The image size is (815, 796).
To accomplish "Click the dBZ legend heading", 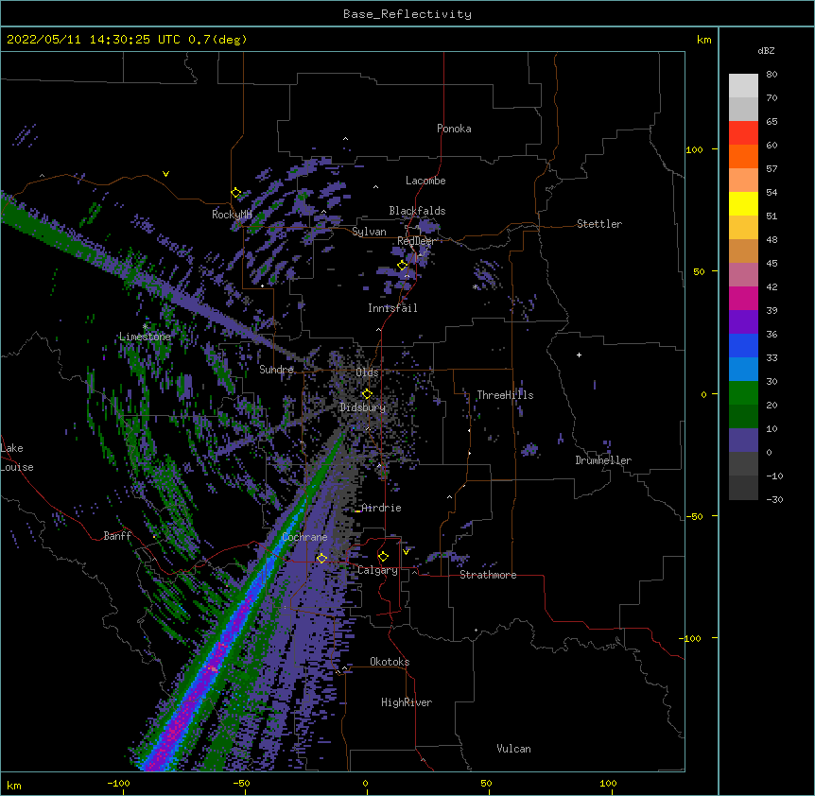I will pos(766,50).
